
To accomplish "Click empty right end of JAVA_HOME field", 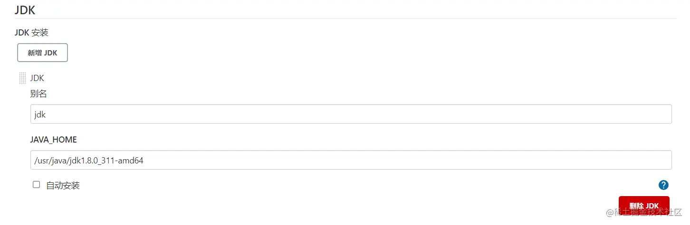I will (x=618, y=160).
